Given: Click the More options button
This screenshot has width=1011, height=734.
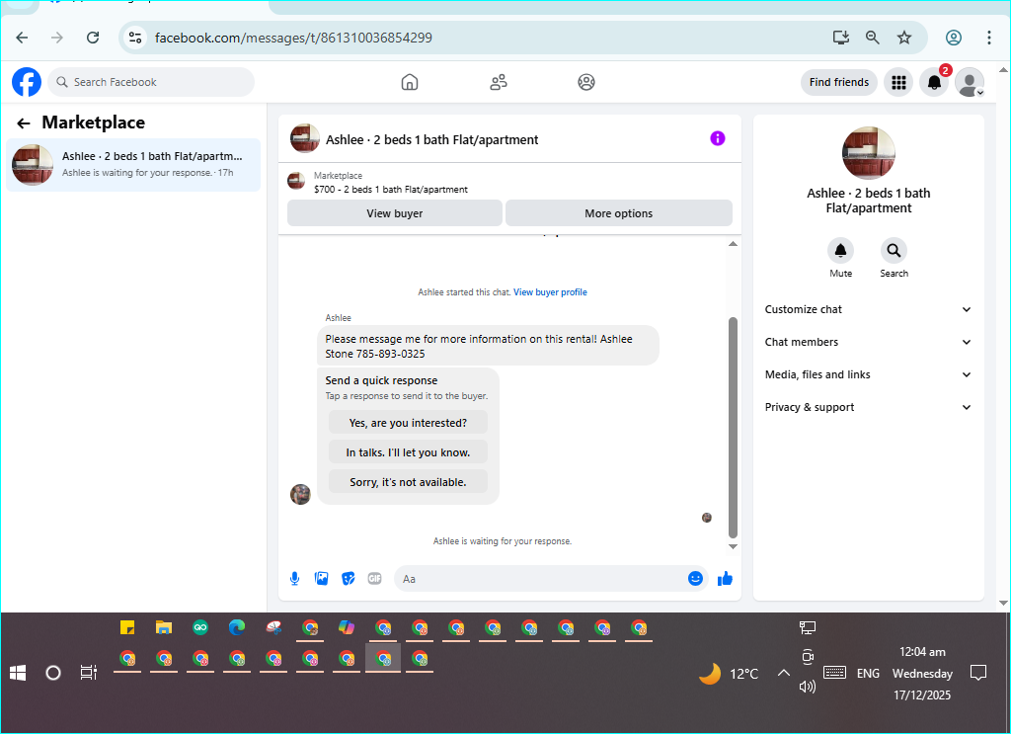Looking at the screenshot, I should [x=618, y=212].
